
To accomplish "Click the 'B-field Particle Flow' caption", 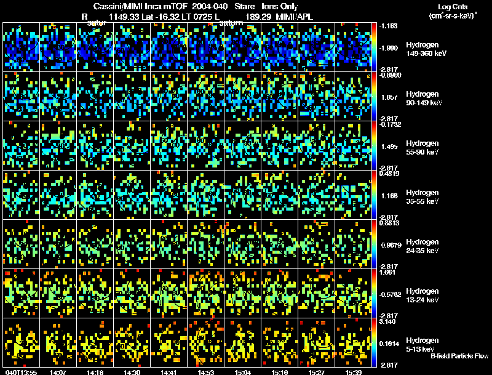I will 459,356.
